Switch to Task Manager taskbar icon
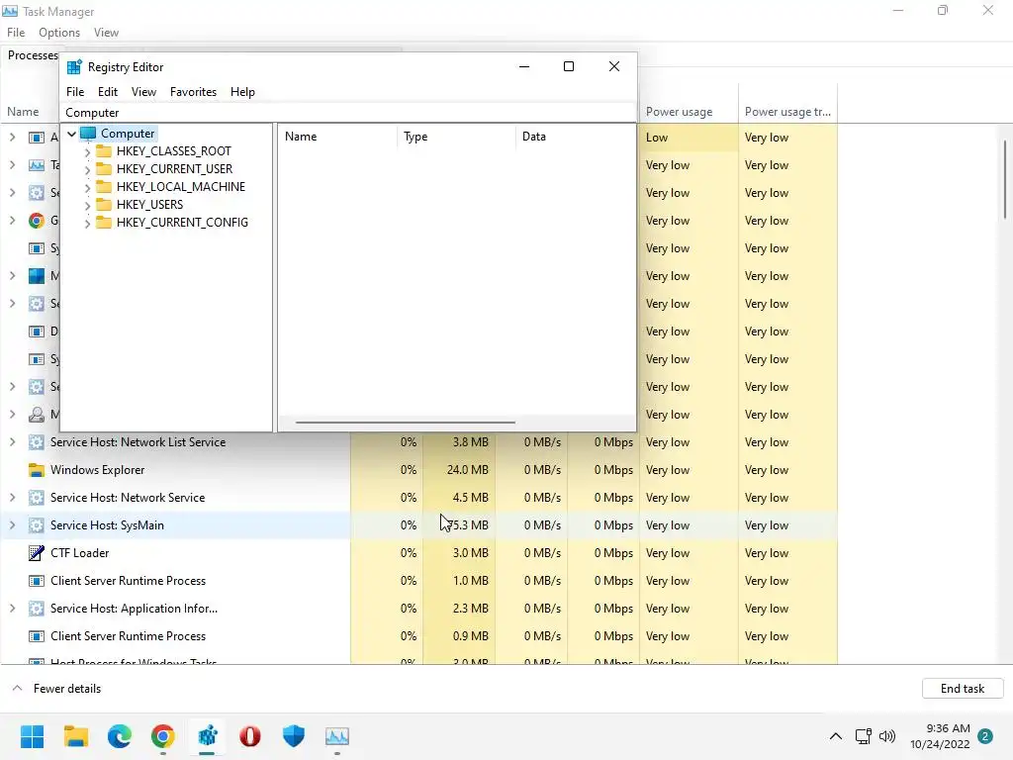This screenshot has width=1013, height=760. [x=337, y=736]
